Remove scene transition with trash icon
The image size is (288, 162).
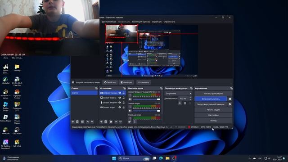click(185, 103)
